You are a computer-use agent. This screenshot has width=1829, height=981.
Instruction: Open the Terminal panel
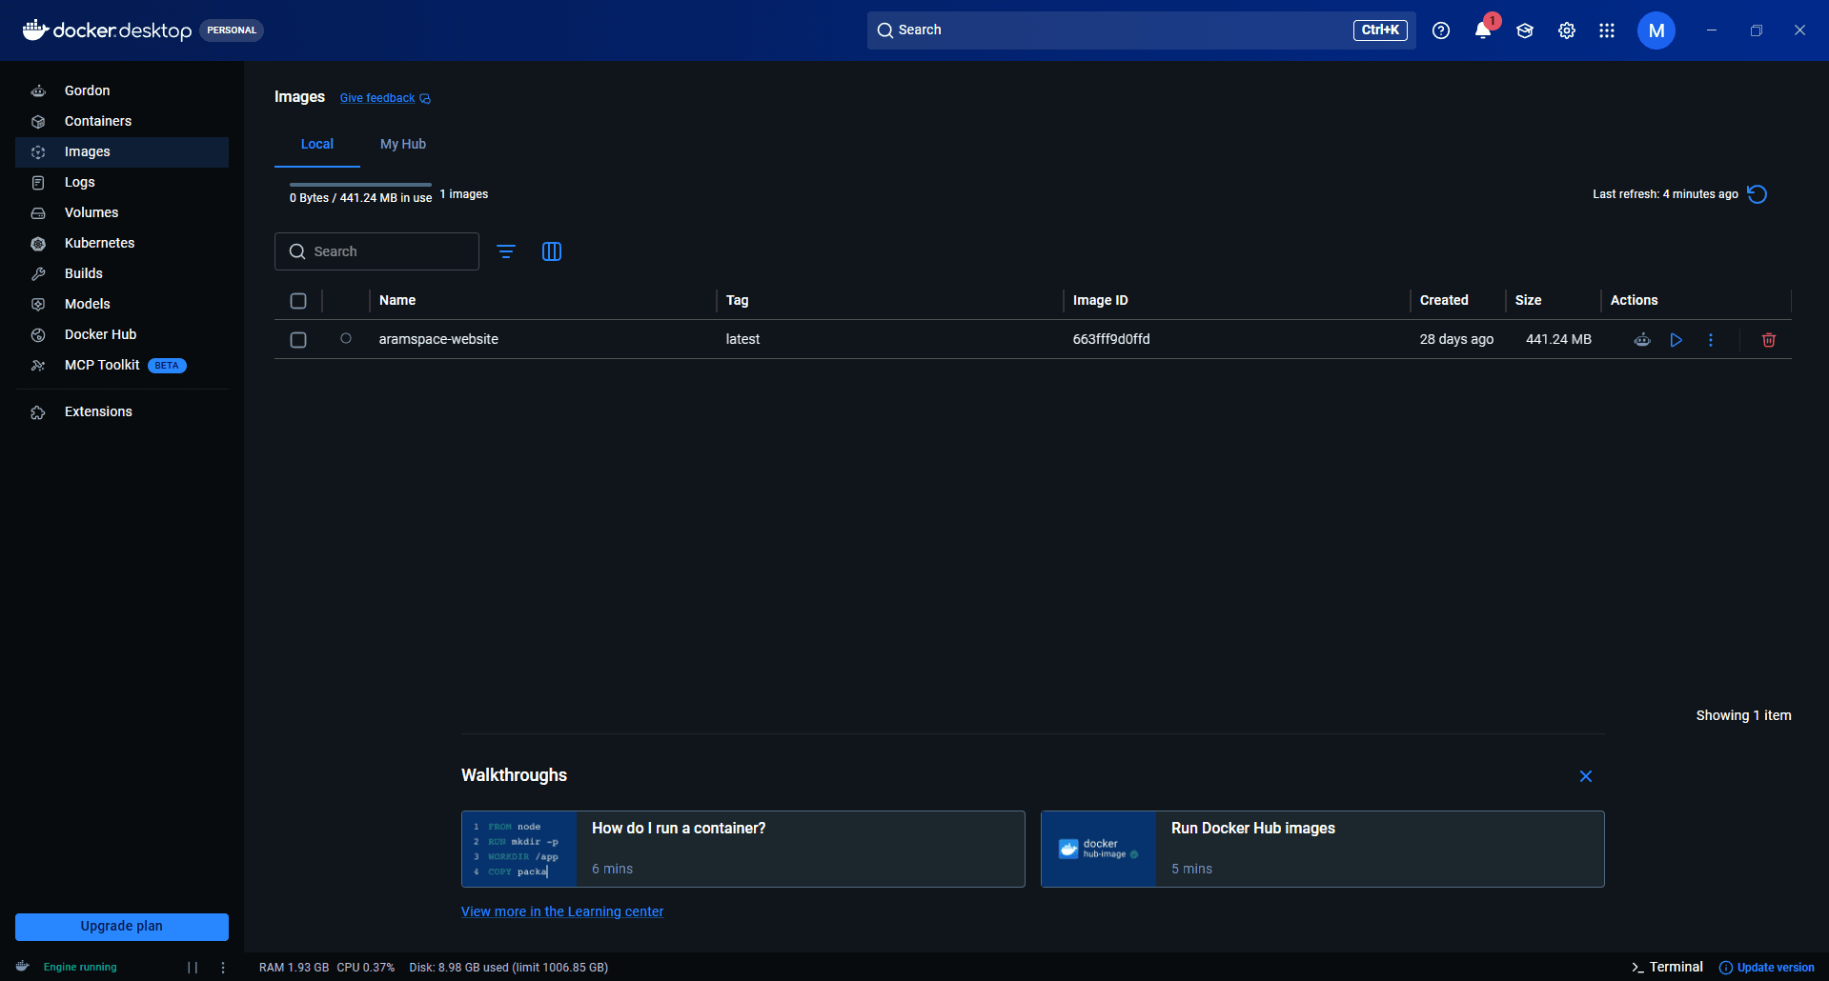coord(1667,967)
